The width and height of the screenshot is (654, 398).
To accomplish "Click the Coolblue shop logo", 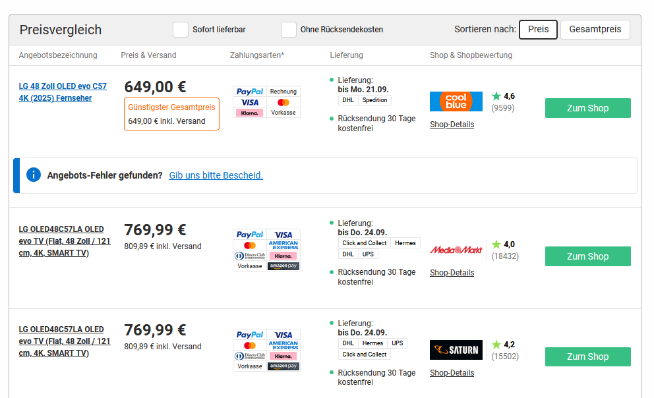I will (x=456, y=101).
